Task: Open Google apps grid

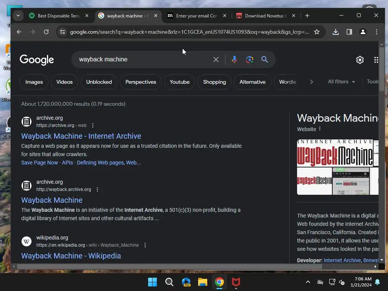Action: [x=376, y=59]
